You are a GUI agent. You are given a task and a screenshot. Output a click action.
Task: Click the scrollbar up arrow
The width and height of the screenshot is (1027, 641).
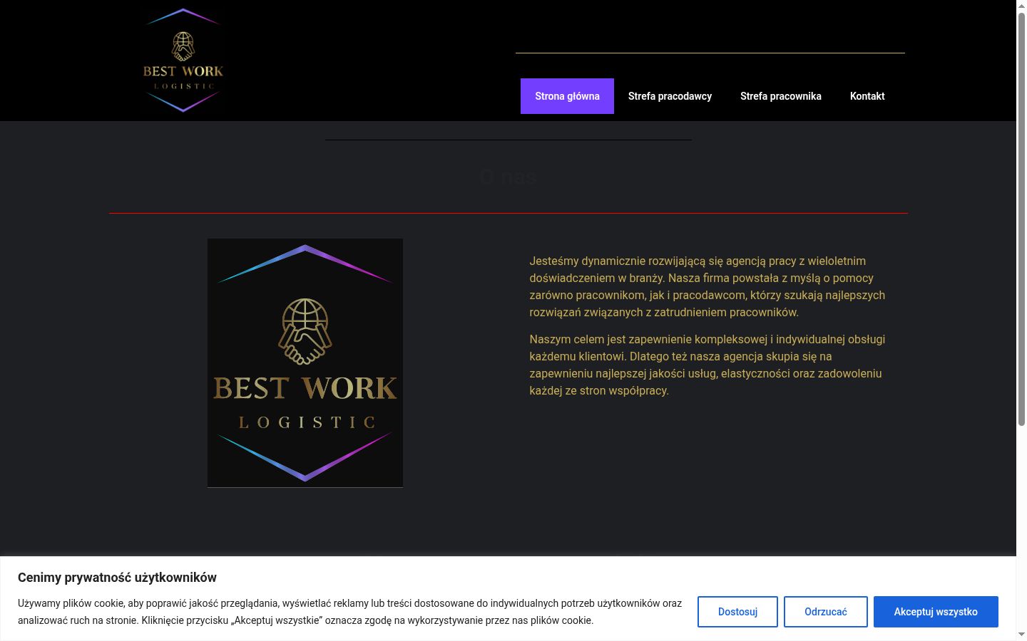click(x=1021, y=6)
